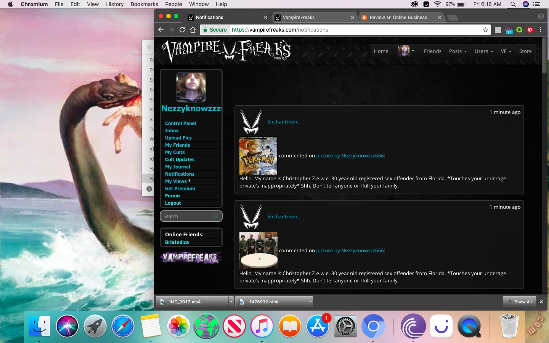Open BriaIndica from Online Friends

pos(177,242)
